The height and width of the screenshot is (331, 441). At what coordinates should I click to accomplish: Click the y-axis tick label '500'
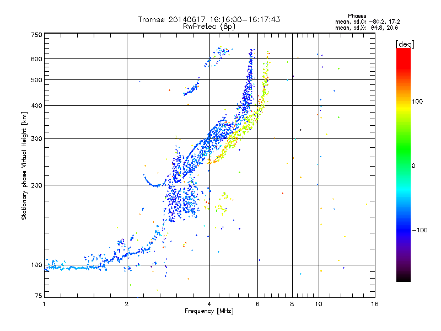tap(36, 80)
